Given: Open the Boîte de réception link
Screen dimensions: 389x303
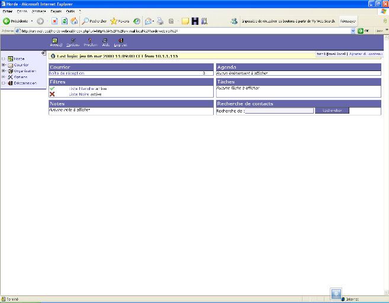Looking at the screenshot, I should tap(66, 73).
